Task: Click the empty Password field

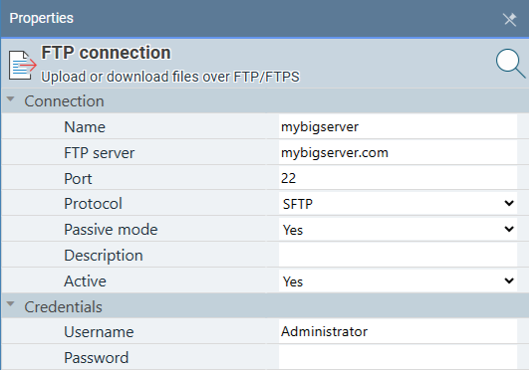Action: pos(397,357)
